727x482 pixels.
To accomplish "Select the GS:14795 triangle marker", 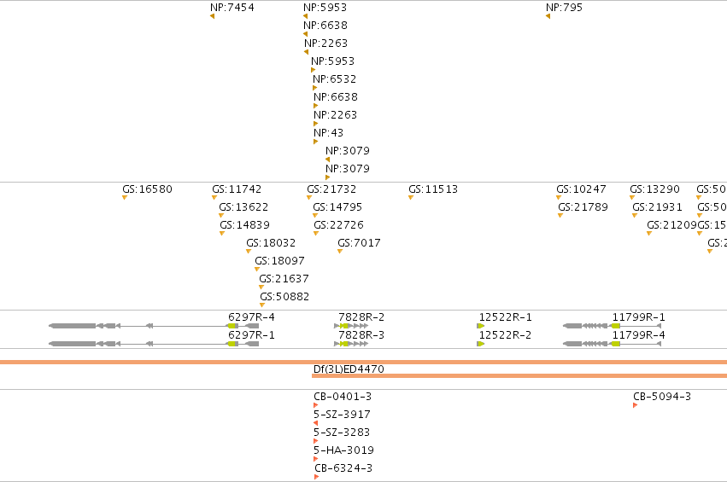I will [315, 216].
